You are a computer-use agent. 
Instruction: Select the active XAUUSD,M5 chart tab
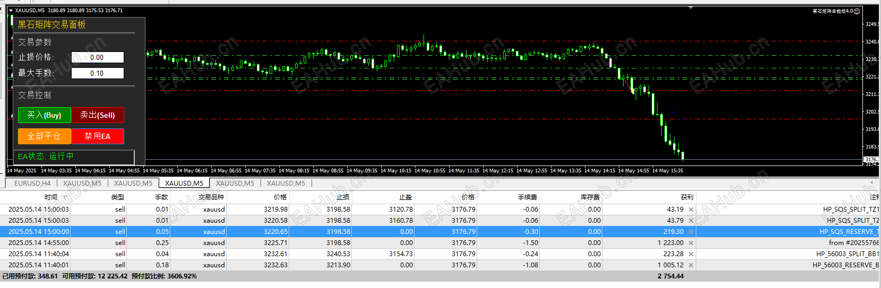pos(184,183)
